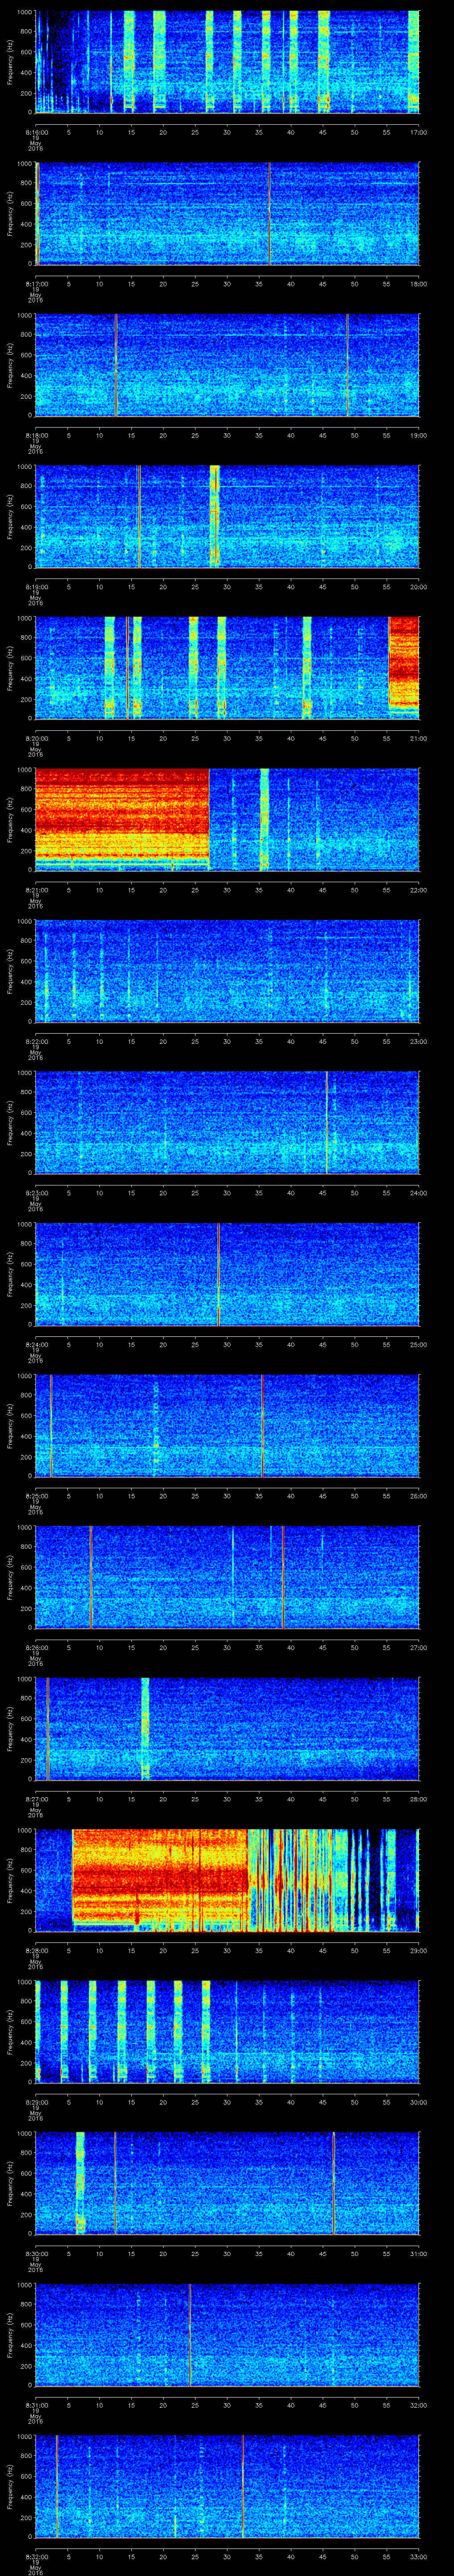454x2576 pixels.
Task: Open the 8:22:00 spectrogram panel
Action: [227, 971]
